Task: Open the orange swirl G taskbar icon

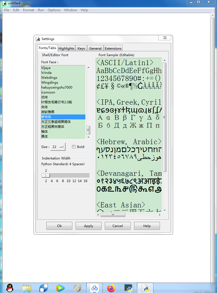Action: click(78, 288)
